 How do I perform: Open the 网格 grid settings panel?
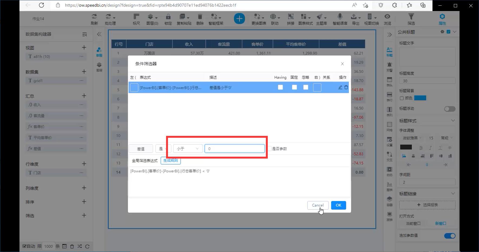389,126
